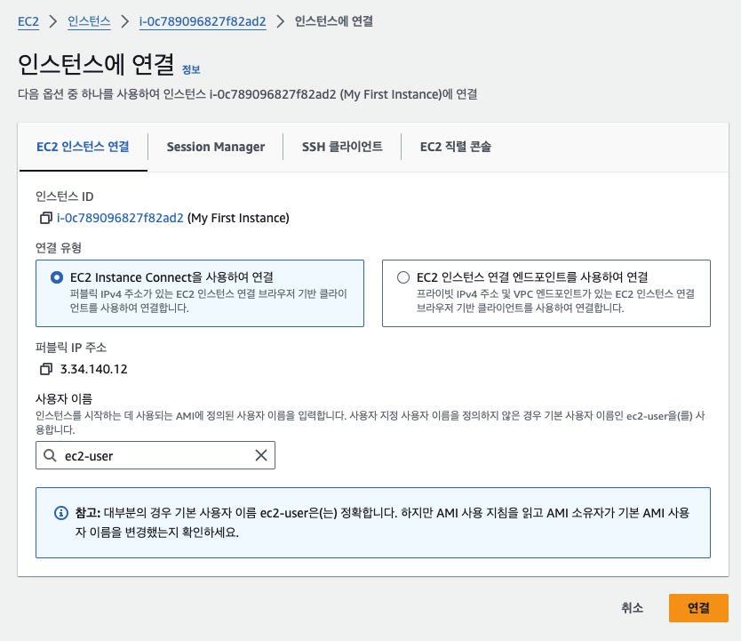741x641 pixels.
Task: Navigate to 인스턴스 breadcrumb link
Action: click(89, 21)
